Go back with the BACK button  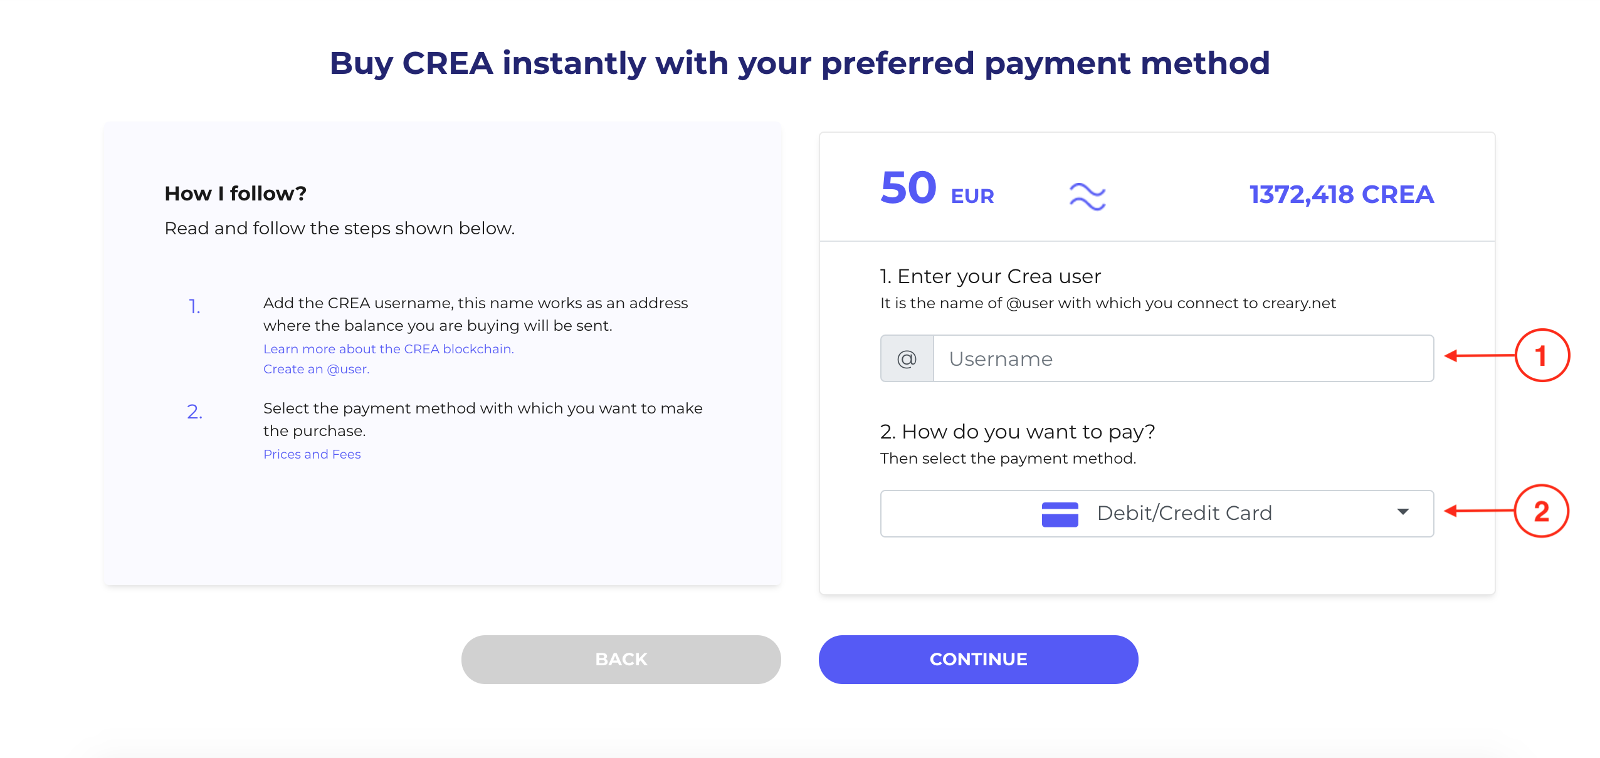(x=621, y=659)
